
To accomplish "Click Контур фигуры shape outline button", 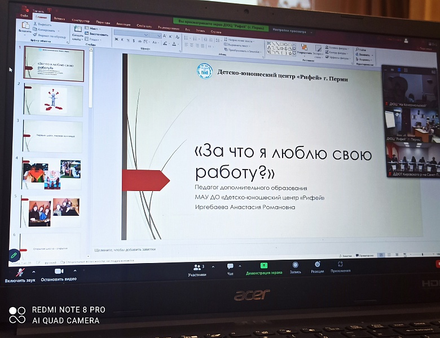I will coord(337,53).
